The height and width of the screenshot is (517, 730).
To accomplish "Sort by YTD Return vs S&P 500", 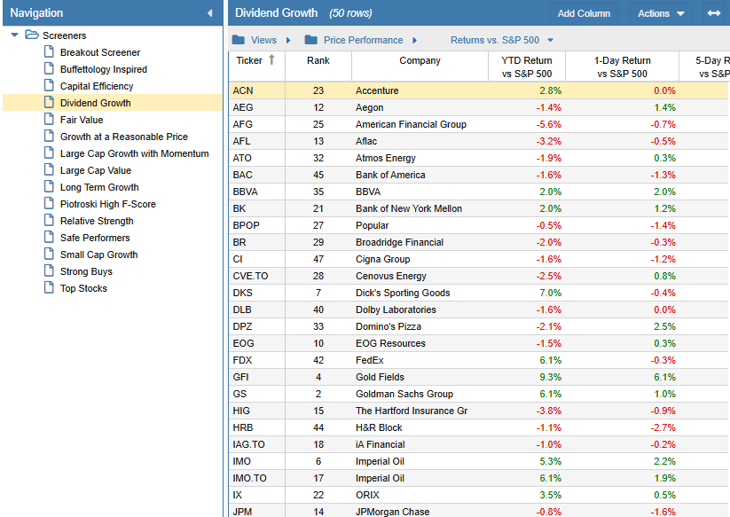I will click(527, 67).
